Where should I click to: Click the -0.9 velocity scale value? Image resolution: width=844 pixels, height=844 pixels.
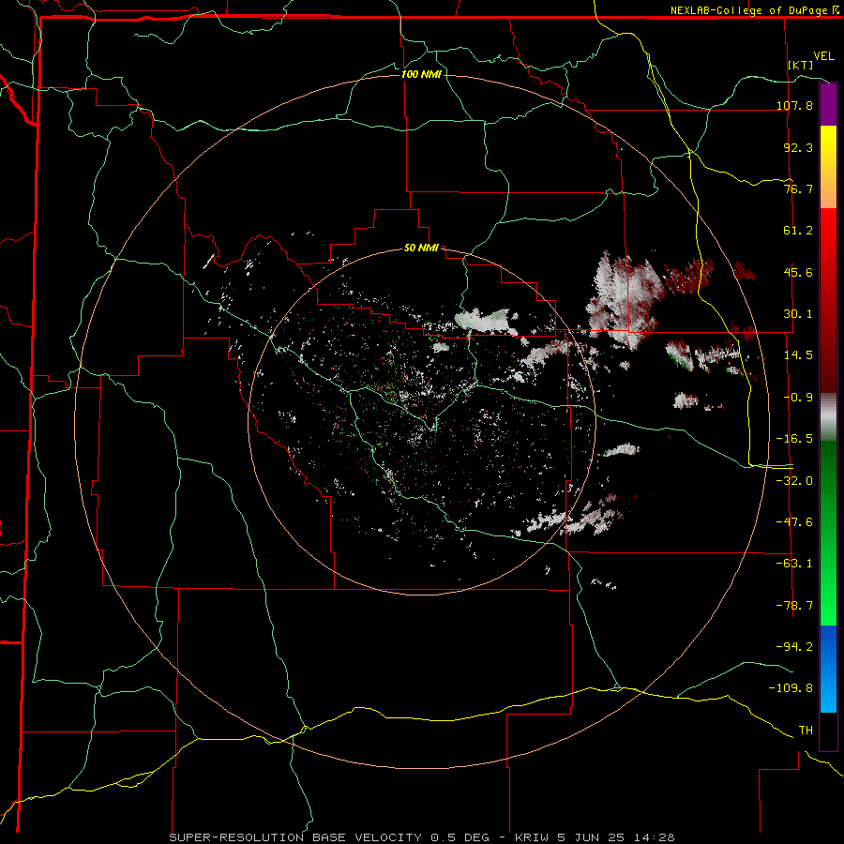[x=798, y=398]
